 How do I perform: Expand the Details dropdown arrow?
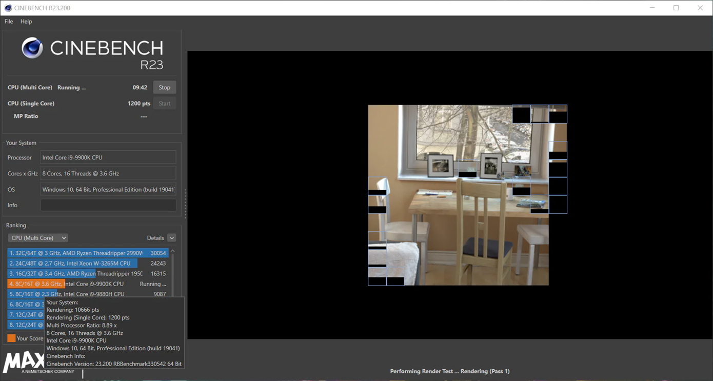pos(172,238)
